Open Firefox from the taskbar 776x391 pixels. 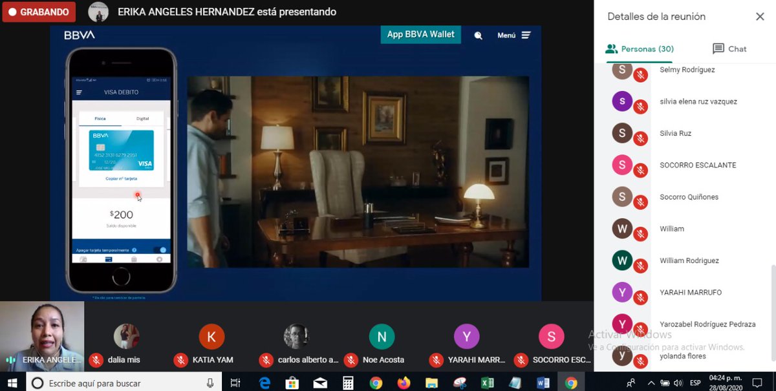(404, 383)
